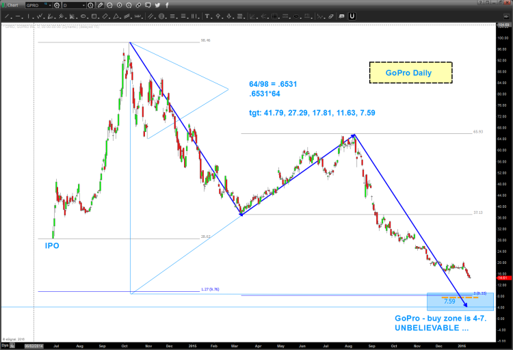Select the horizontal line tool
Screen dimensions: 513x350
[x=18, y=16]
